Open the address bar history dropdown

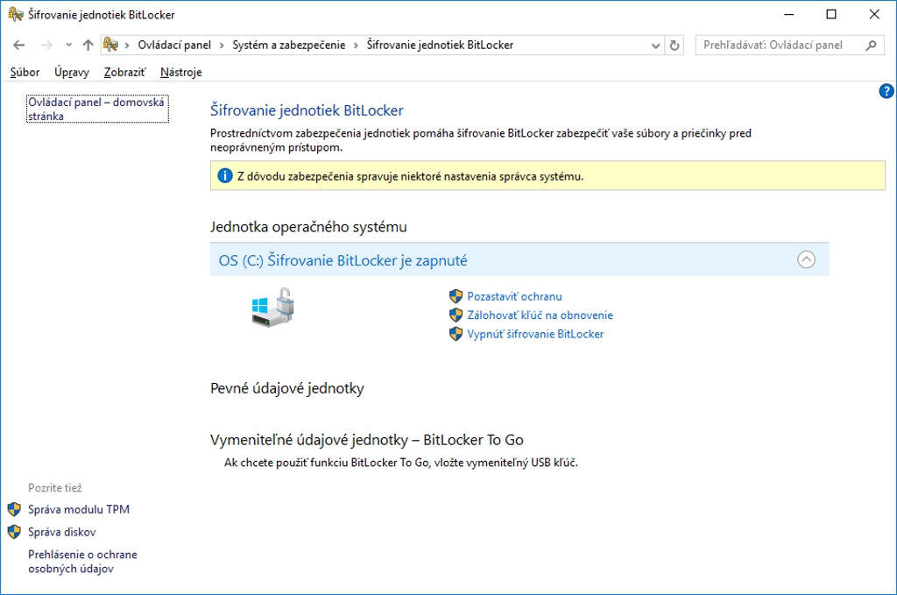pyautogui.click(x=657, y=45)
